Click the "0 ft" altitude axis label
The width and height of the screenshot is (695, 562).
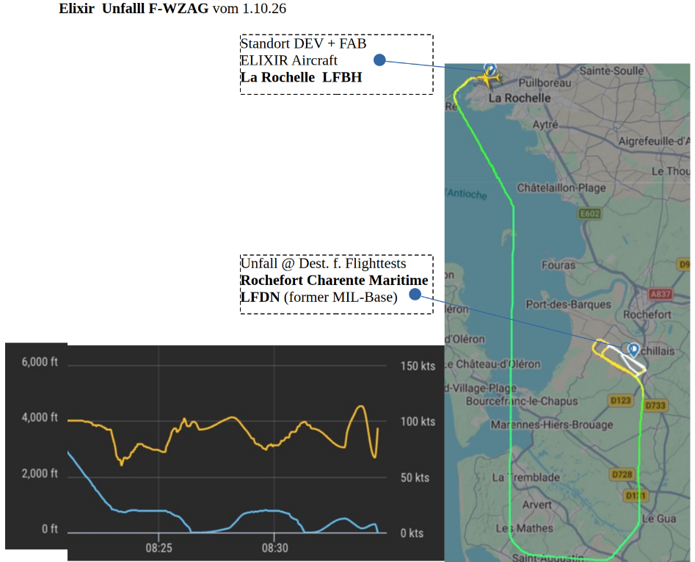point(50,529)
